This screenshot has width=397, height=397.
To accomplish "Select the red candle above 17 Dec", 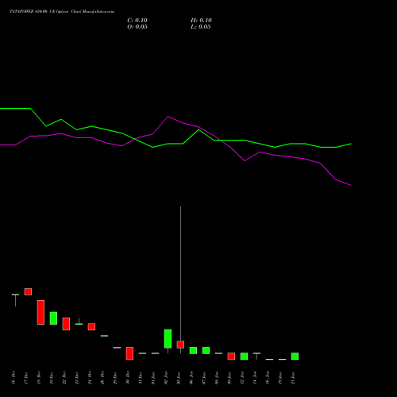I will (28, 291).
